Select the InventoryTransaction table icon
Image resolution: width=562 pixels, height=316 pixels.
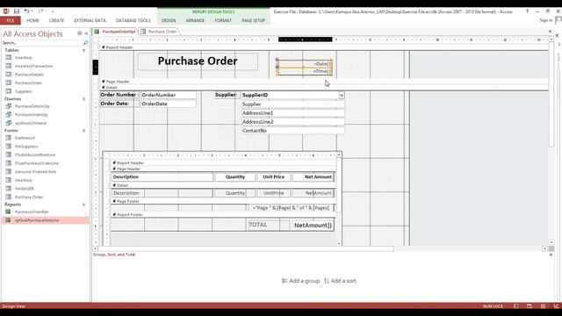[9, 66]
